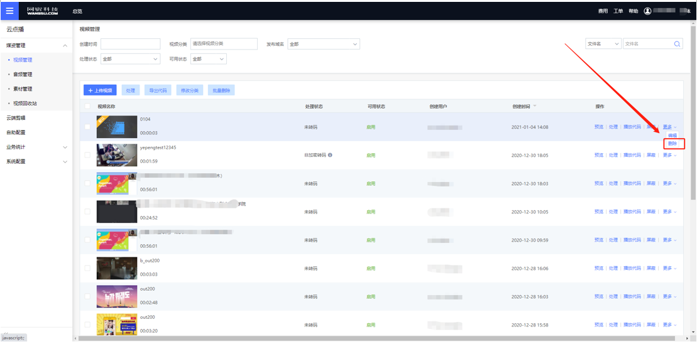Image resolution: width=697 pixels, height=344 pixels.
Task: Go to 音频管理 in sidebar
Action: click(22, 75)
